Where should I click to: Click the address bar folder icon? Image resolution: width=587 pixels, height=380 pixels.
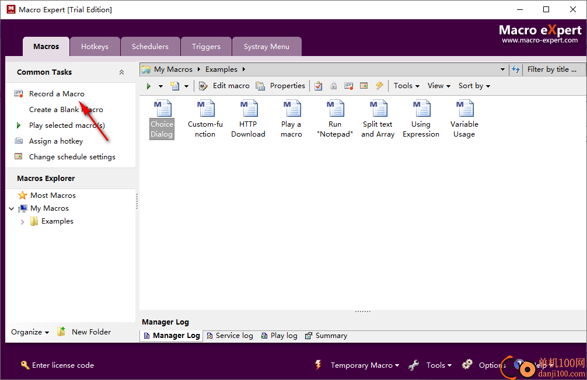146,69
